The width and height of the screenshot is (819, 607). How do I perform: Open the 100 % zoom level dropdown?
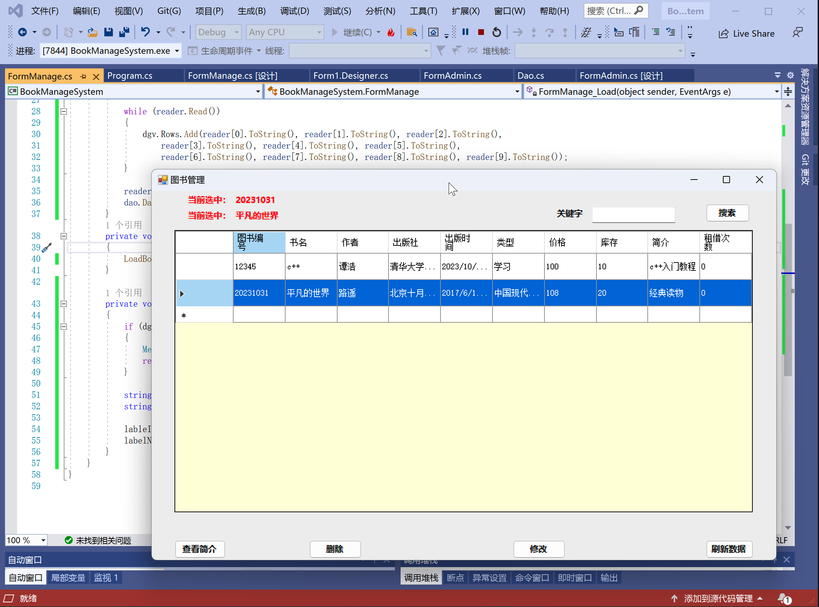43,540
